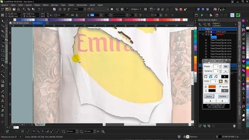249x140 pixels.
Task: Open the Layout menu
Action: pos(28,5)
